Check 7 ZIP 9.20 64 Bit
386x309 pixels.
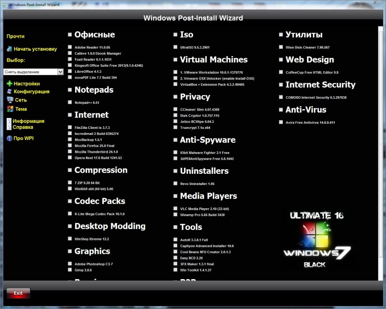click(70, 183)
